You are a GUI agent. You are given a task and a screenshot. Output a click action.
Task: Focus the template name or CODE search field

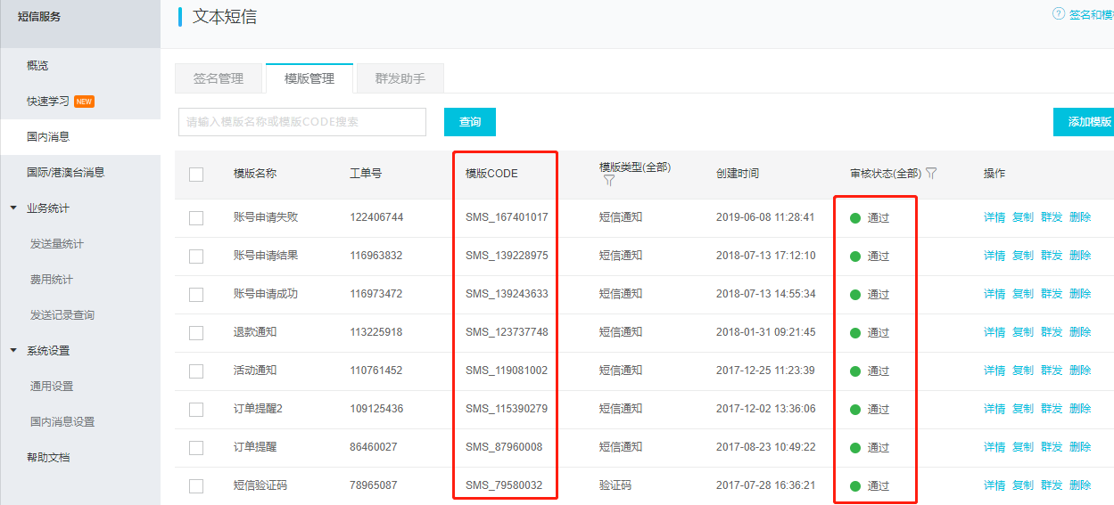(301, 122)
